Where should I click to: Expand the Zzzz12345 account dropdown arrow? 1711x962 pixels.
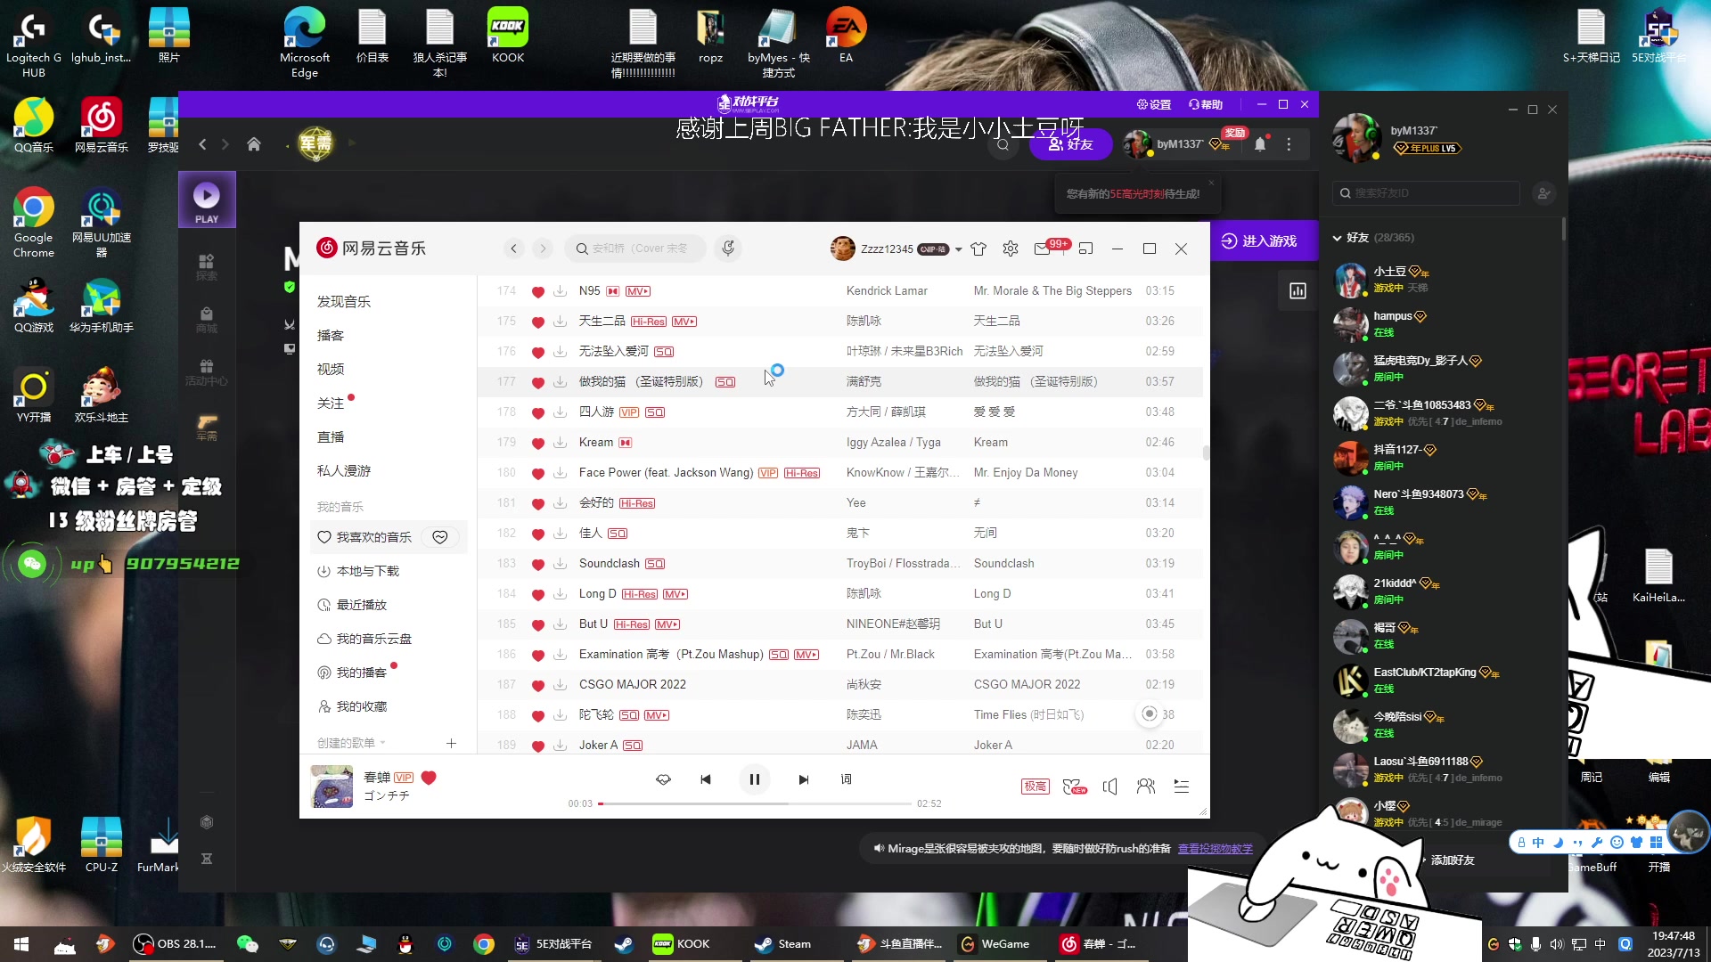coord(959,249)
